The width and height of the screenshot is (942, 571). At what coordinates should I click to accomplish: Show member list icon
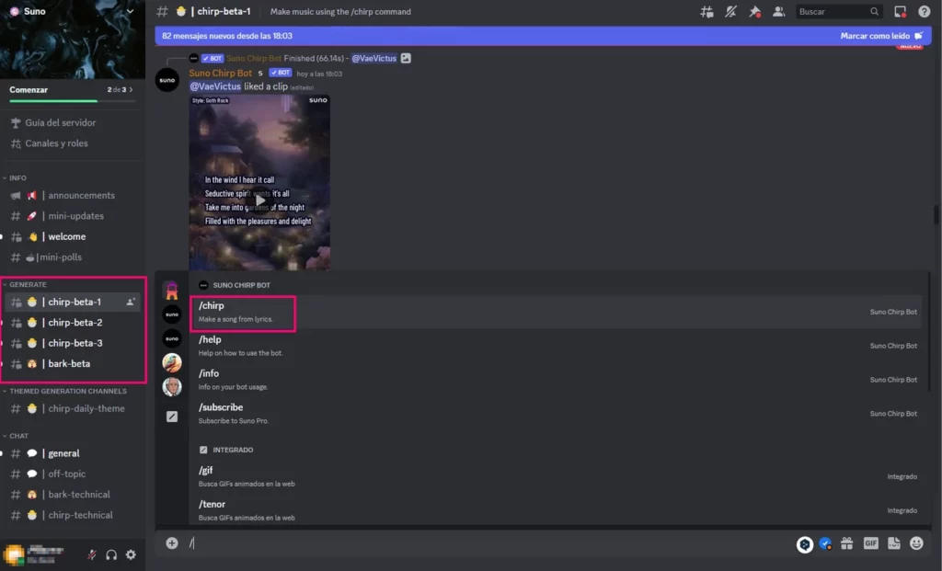coord(778,11)
